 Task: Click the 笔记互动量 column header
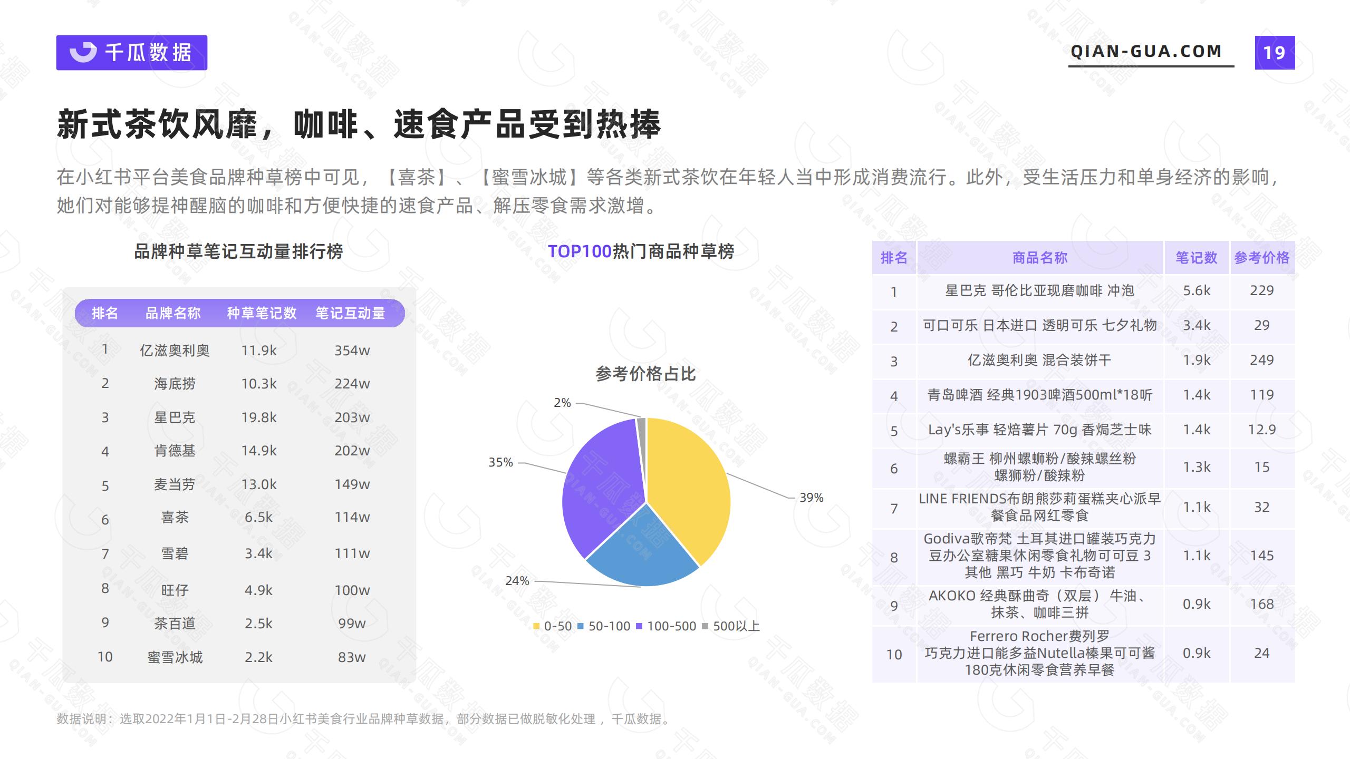point(350,314)
